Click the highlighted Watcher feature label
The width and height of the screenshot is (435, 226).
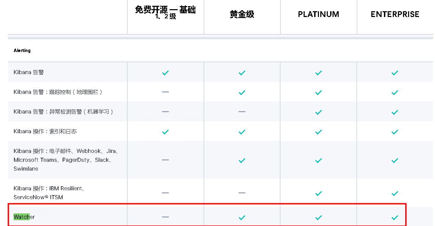24,217
